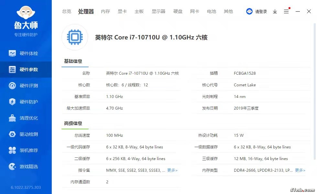Click L3 cache 12 MB value
Screen dimensions: 317x194
pyautogui.click(x=261, y=159)
